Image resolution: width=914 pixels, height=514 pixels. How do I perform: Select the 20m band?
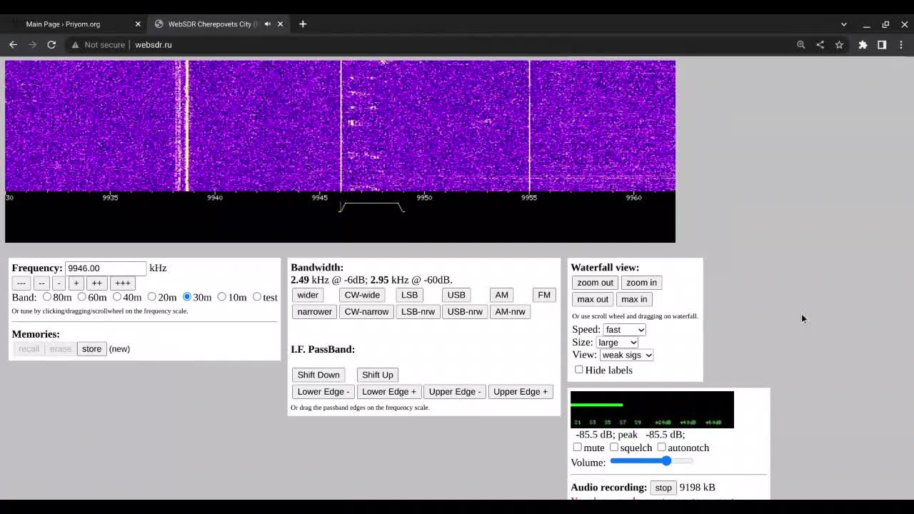[151, 296]
